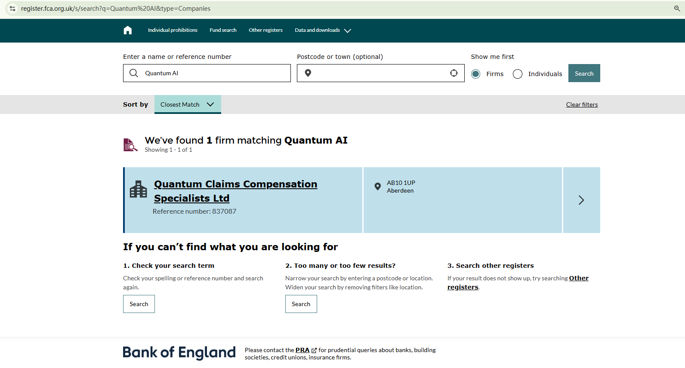The width and height of the screenshot is (685, 368).
Task: Use current location crosshair icon
Action: pos(454,73)
